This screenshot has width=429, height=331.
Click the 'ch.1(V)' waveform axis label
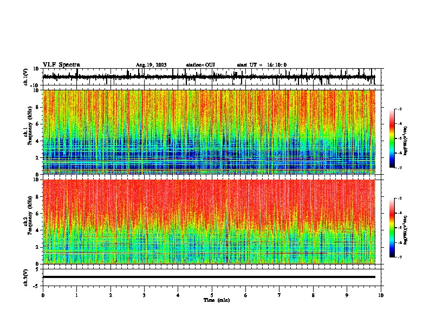[26, 77]
